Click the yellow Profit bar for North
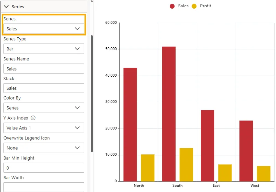The height and width of the screenshot is (192, 276). point(148,168)
